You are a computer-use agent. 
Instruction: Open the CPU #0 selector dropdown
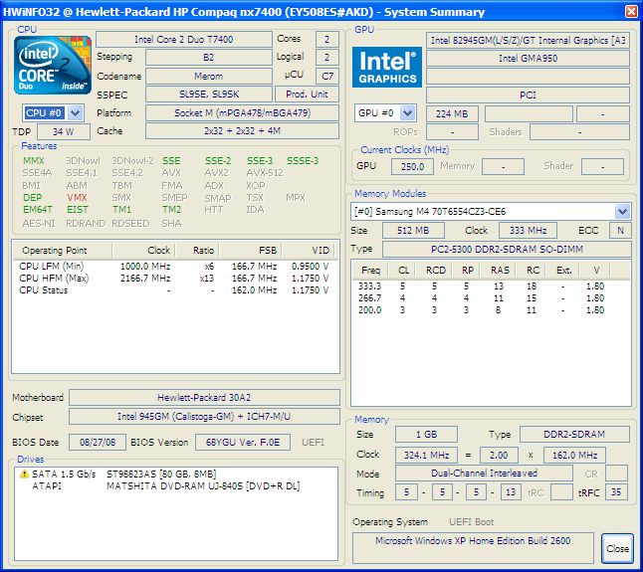pyautogui.click(x=75, y=113)
